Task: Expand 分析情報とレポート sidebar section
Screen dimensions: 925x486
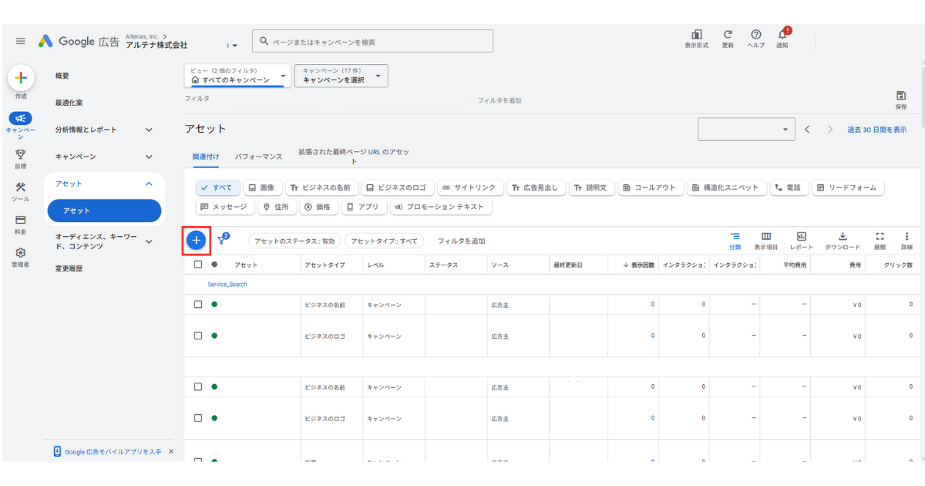Action: [149, 130]
